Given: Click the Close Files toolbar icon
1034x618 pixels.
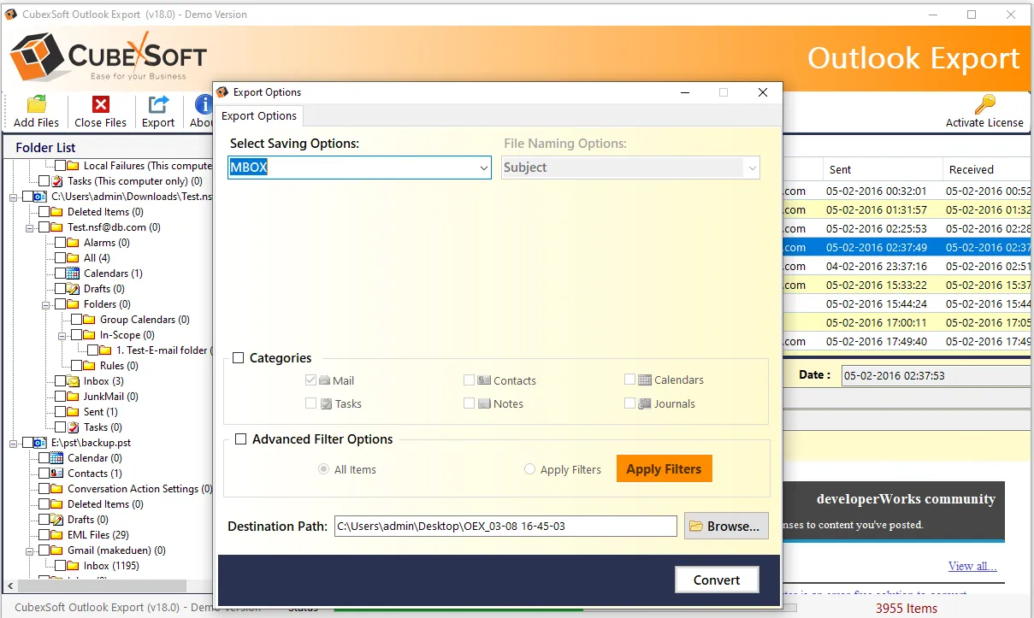Looking at the screenshot, I should point(101,104).
